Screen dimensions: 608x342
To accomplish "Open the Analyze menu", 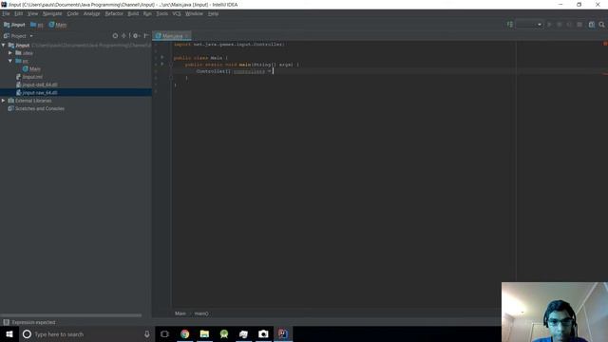I will click(x=92, y=13).
